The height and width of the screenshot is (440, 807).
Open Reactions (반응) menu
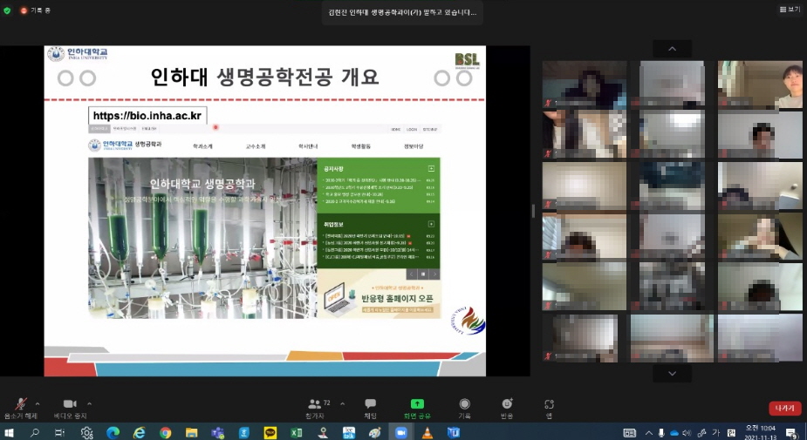[507, 408]
